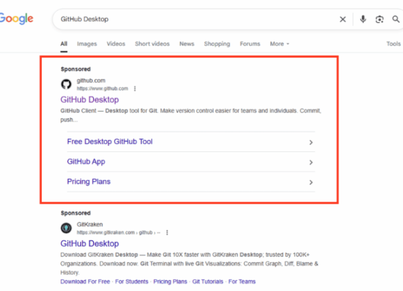Click the chevron on GitHub App row
The height and width of the screenshot is (291, 403).
[x=311, y=163]
